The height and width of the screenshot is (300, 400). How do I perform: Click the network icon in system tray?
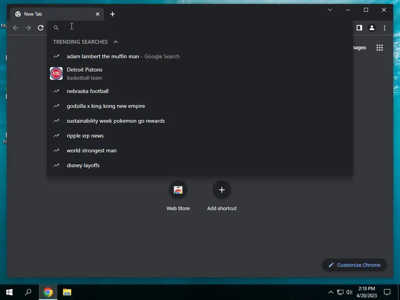(x=340, y=292)
